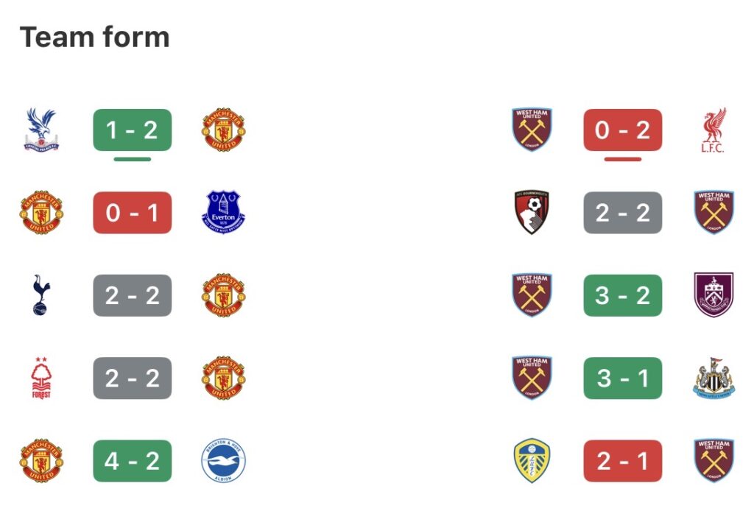The image size is (754, 511).
Task: View the 3 - 1 Newcastle match score
Action: coord(622,378)
